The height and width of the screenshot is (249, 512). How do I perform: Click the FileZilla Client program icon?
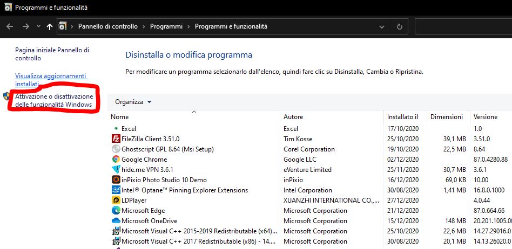click(x=116, y=139)
